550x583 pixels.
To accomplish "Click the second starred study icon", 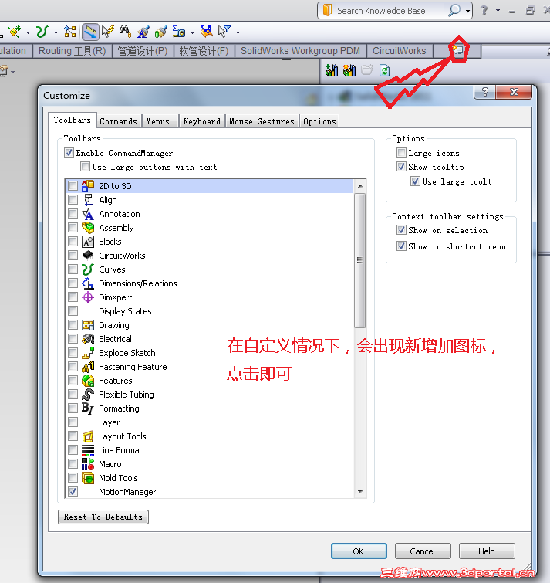I will point(349,70).
